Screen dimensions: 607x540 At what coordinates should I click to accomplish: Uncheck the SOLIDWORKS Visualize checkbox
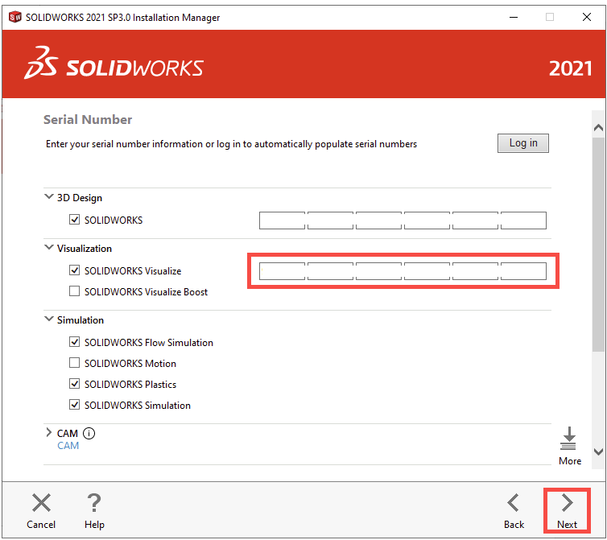(x=75, y=271)
